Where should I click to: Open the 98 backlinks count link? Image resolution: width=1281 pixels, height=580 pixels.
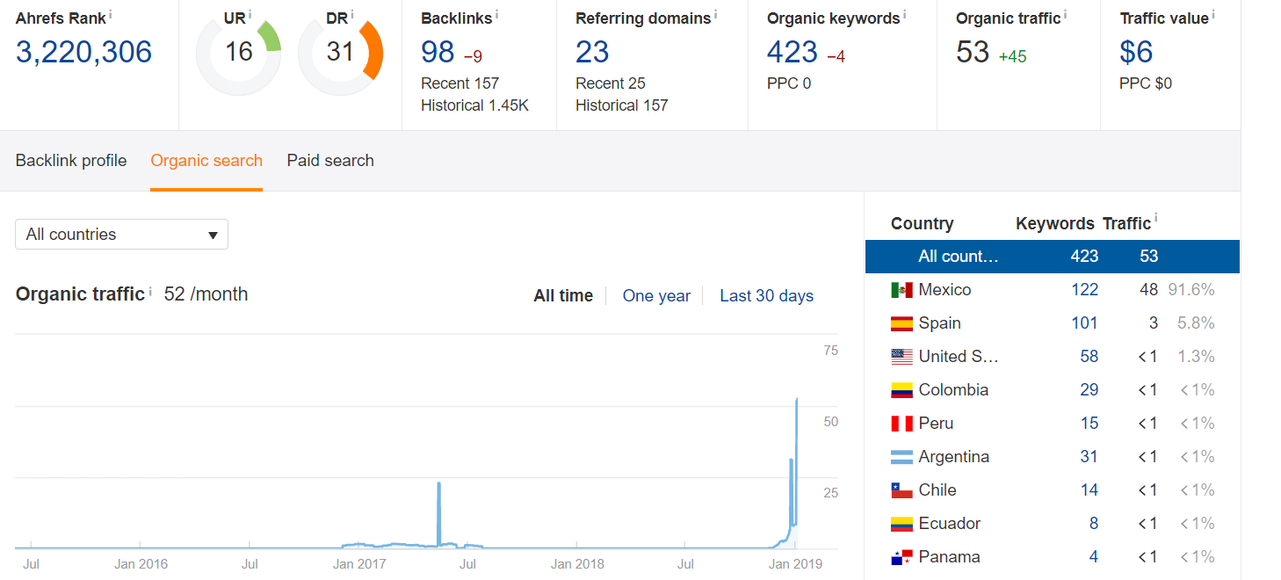(438, 53)
